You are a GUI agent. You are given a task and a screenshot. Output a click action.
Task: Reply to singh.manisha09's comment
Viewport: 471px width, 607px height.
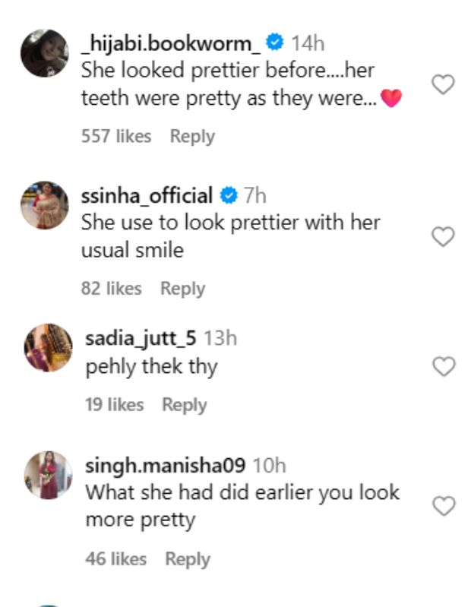pos(188,559)
